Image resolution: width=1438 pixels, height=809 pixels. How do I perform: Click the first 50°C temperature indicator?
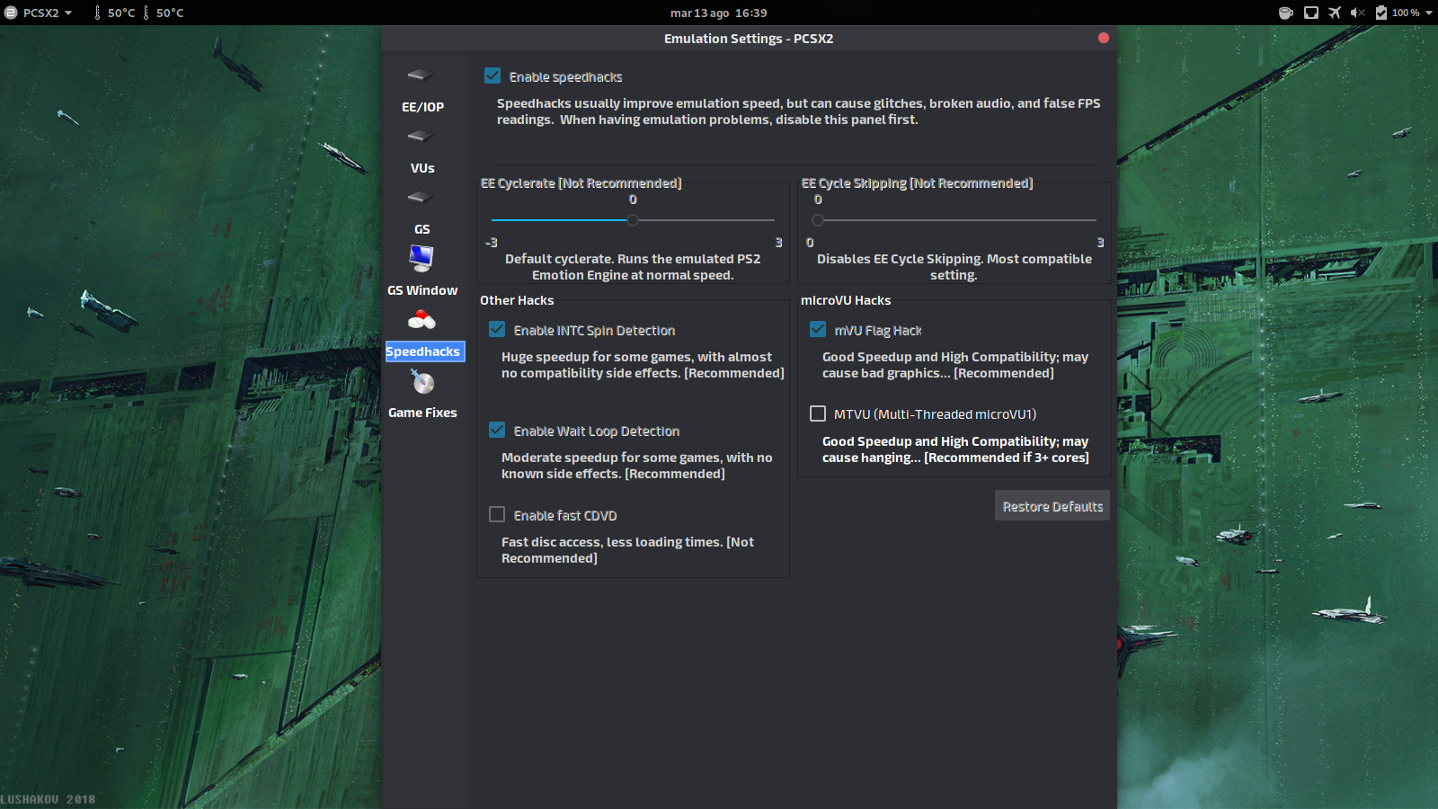point(116,13)
